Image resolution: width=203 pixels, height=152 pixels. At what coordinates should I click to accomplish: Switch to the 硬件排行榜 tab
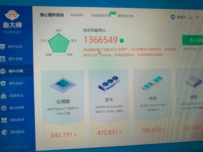[125, 16]
